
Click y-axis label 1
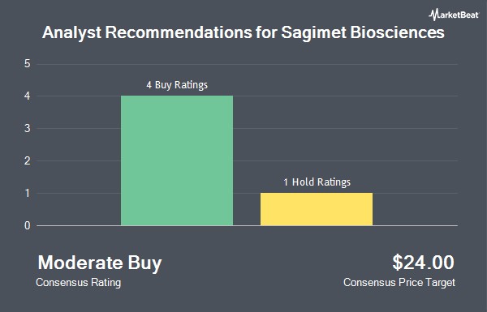coord(28,193)
